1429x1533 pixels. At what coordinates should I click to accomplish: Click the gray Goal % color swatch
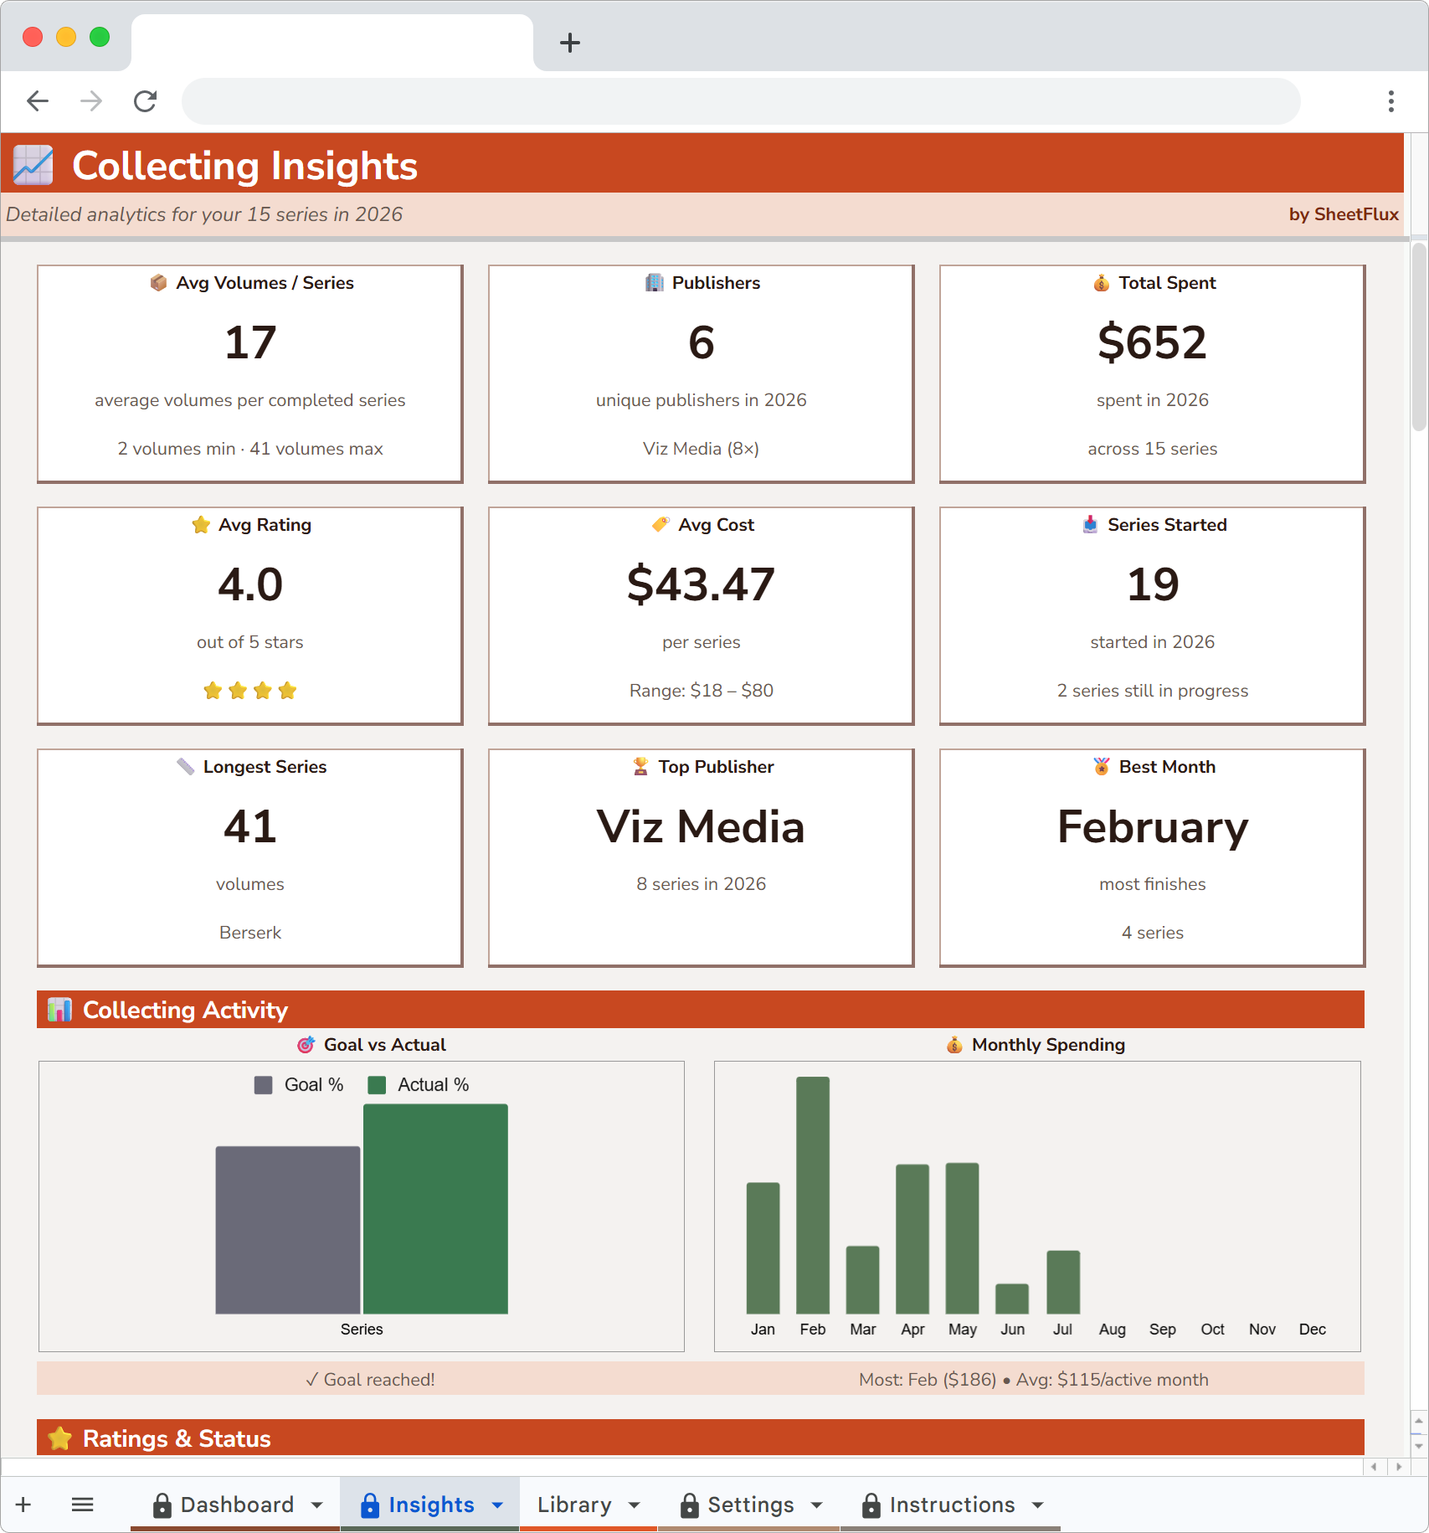point(263,1084)
